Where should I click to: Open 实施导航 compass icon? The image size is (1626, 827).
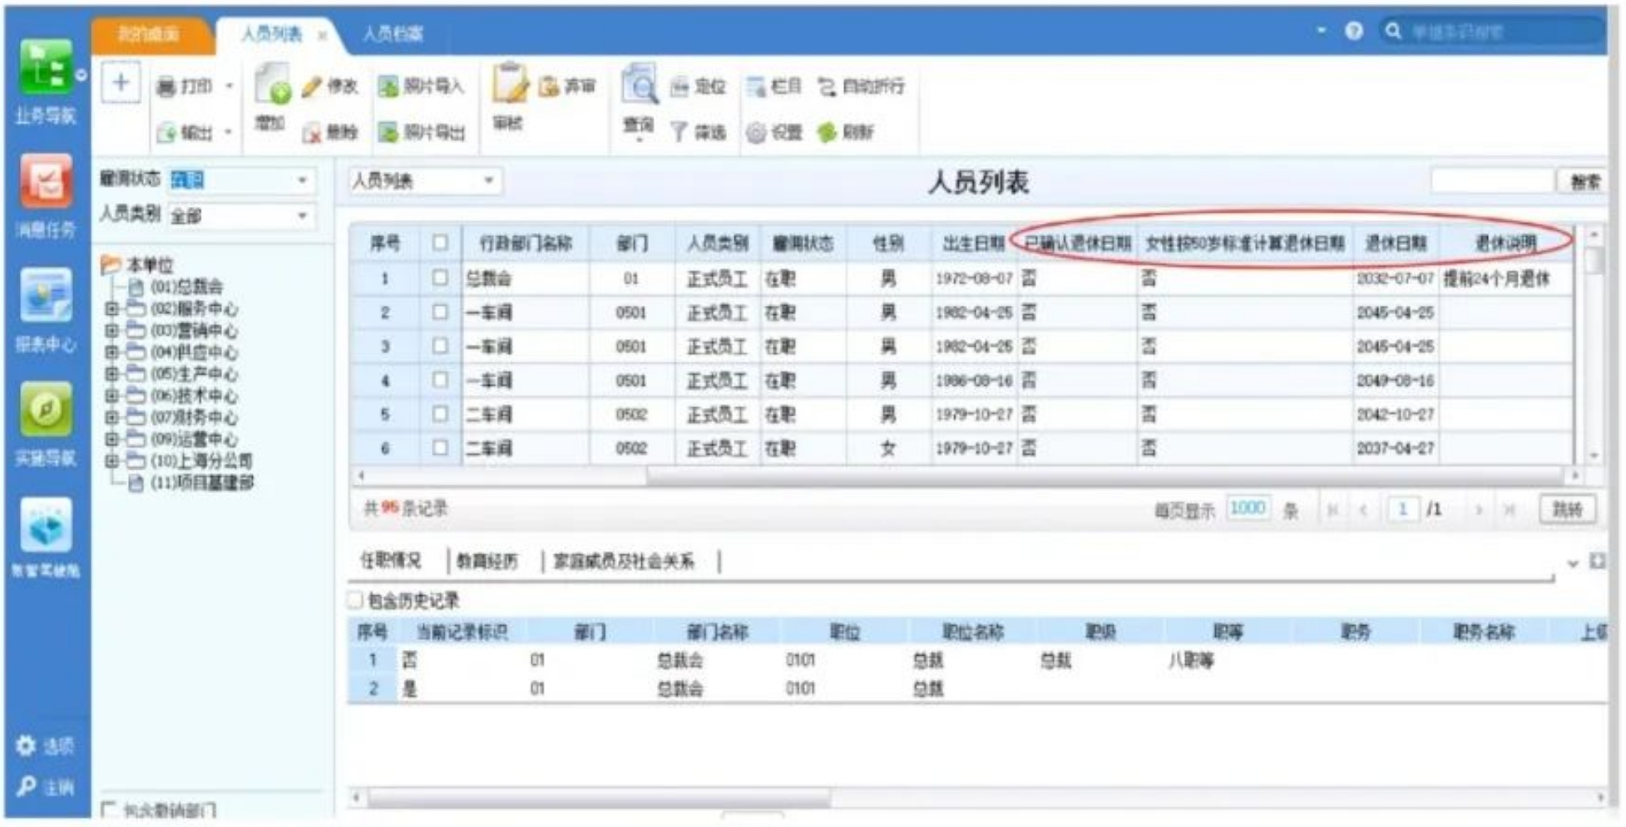[x=47, y=409]
